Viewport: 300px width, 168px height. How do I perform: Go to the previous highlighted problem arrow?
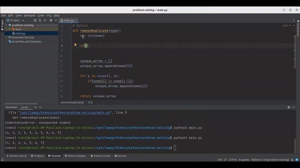click(290, 25)
